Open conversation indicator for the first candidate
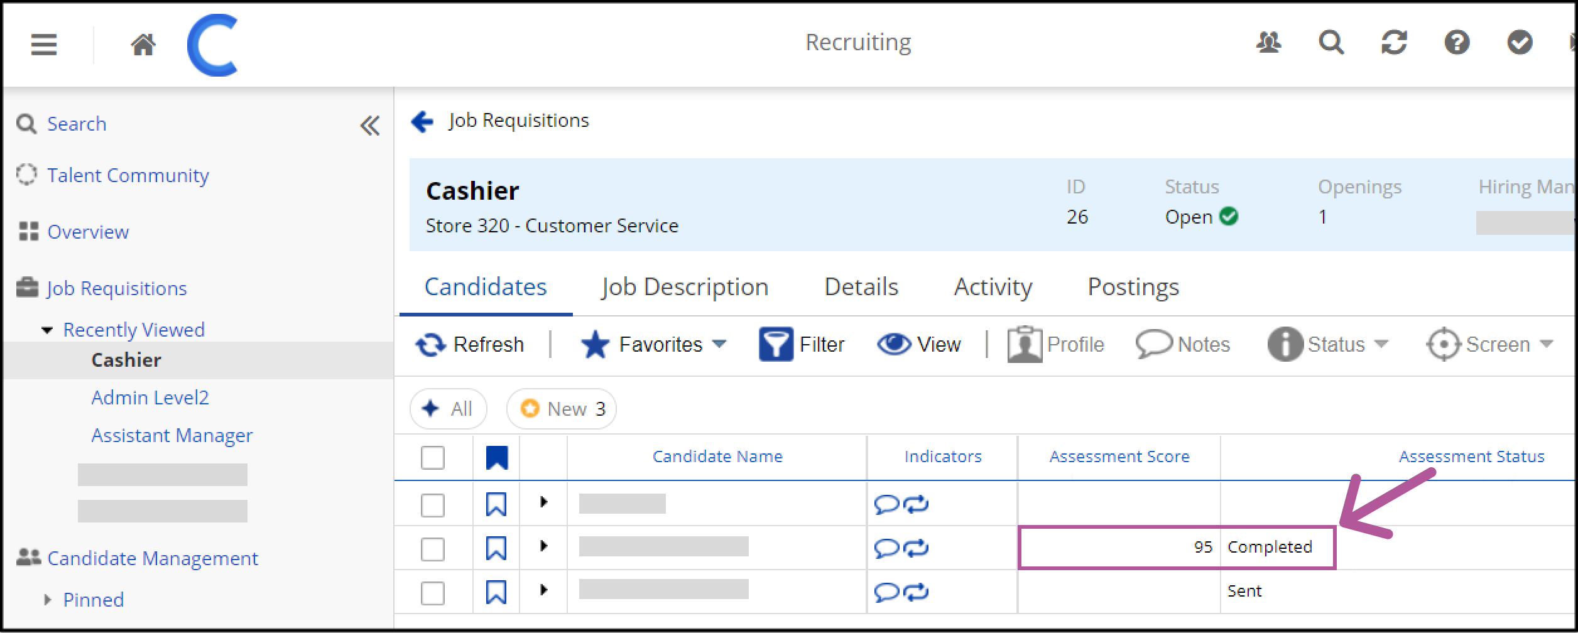 [x=886, y=504]
